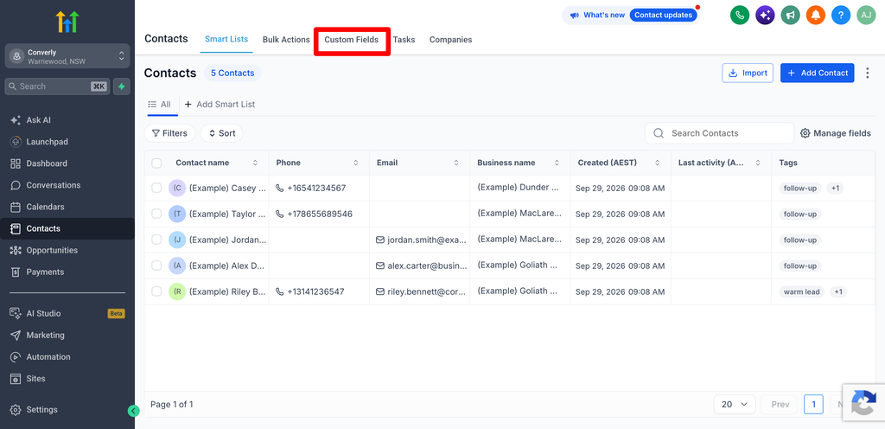Sort by Last activity column arrows

(x=757, y=163)
